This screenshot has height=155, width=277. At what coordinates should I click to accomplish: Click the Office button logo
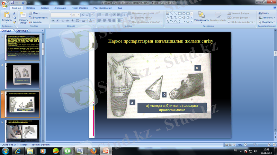click(x=4, y=4)
